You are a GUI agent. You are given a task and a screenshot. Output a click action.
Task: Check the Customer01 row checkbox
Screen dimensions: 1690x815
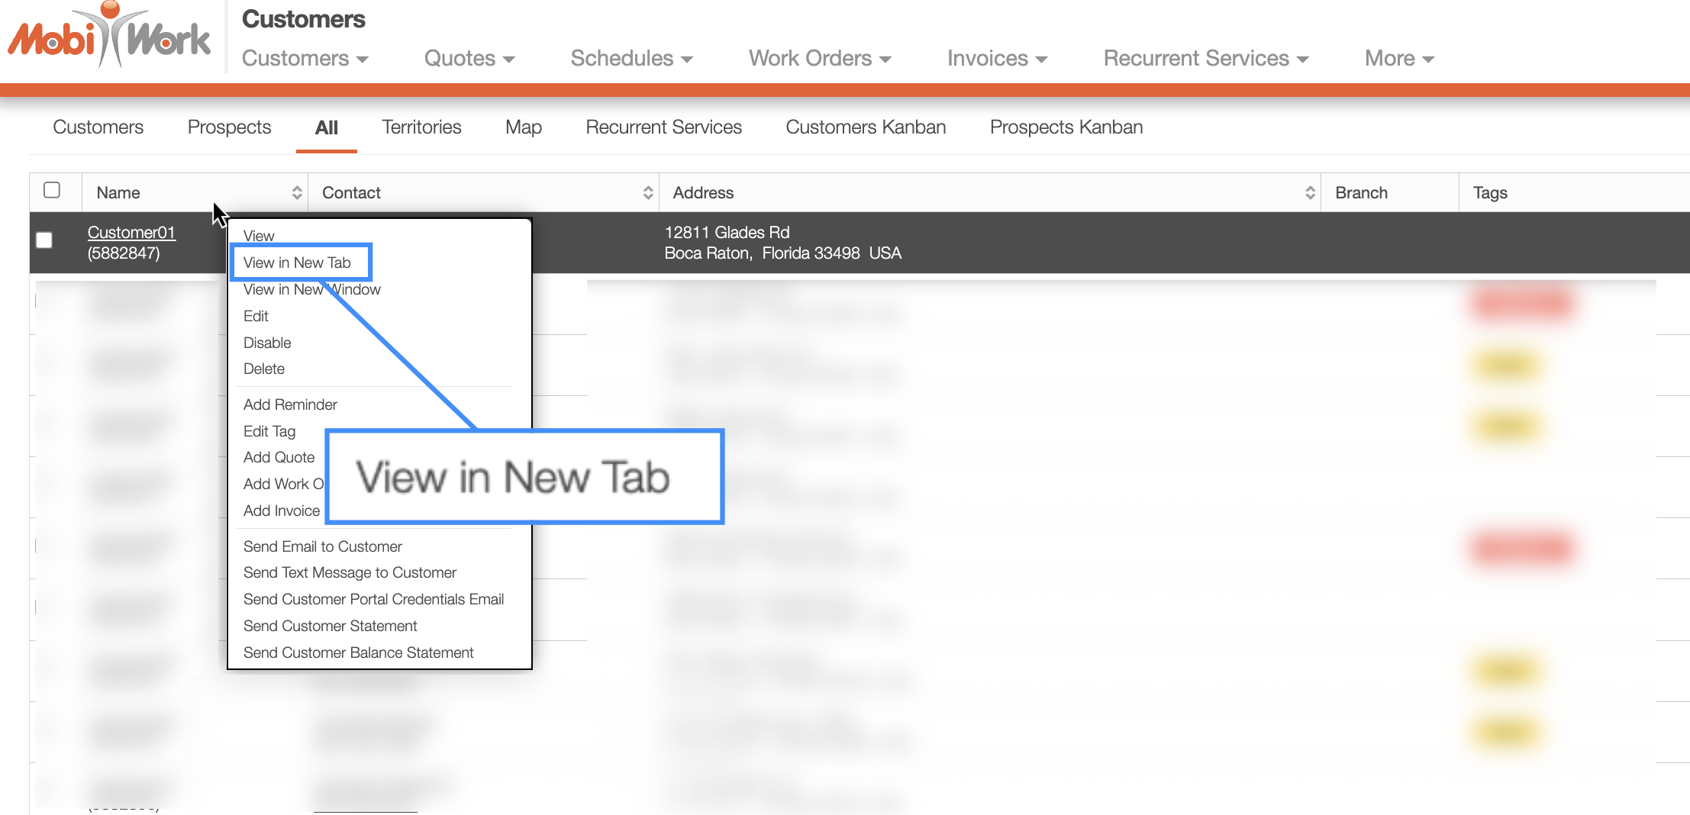pyautogui.click(x=44, y=240)
